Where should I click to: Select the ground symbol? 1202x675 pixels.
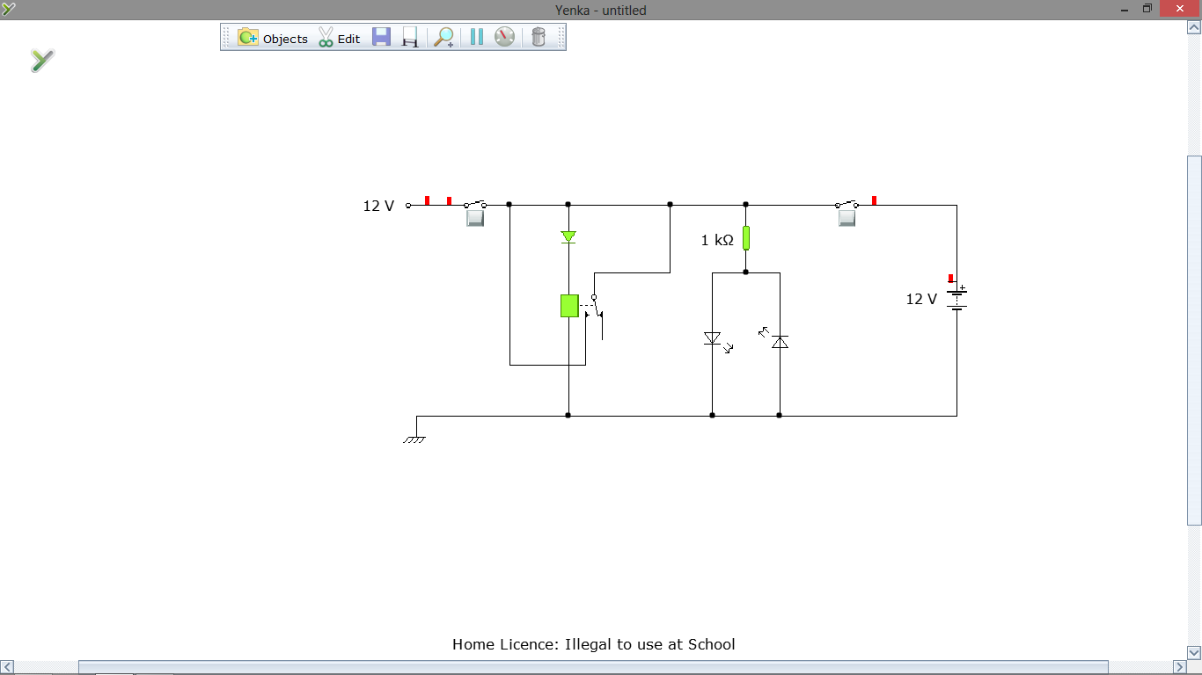click(x=414, y=439)
